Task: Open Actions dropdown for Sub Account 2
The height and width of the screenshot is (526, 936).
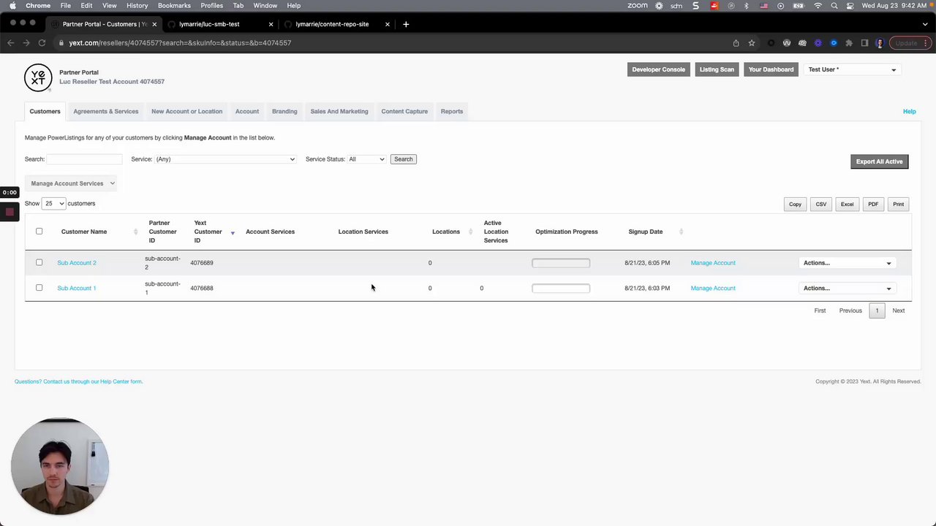Action: click(847, 263)
